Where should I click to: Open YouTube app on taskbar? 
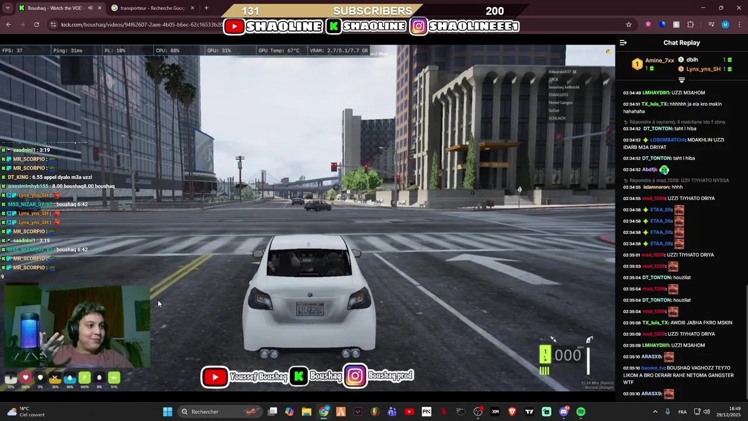[409, 412]
